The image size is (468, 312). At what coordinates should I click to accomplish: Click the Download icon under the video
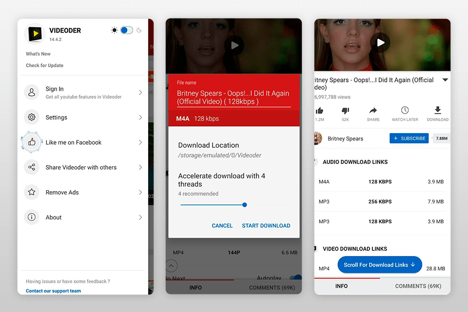click(438, 110)
